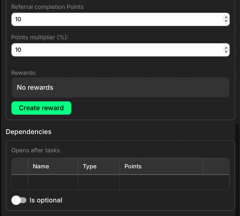The image size is (240, 216).
Task: Click the Opens after tasks label
Action: pos(36,150)
